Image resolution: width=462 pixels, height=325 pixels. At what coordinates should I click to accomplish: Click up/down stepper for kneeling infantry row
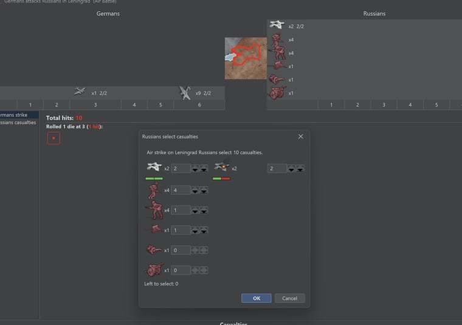coord(195,190)
